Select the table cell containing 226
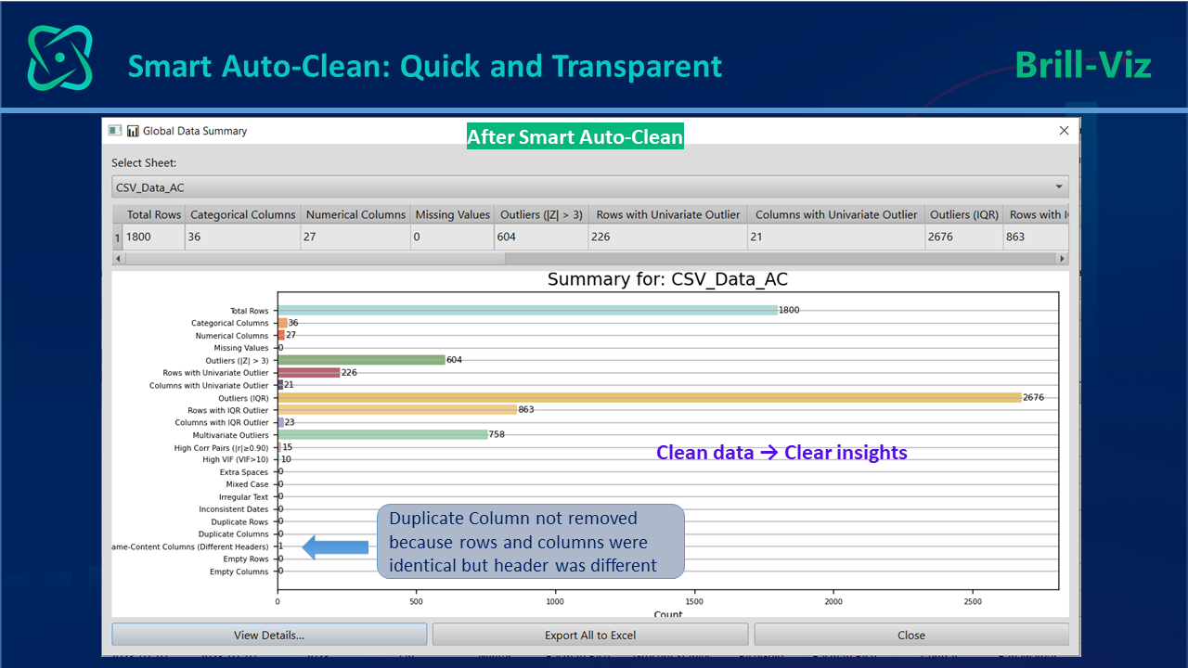The image size is (1188, 668). pos(668,237)
